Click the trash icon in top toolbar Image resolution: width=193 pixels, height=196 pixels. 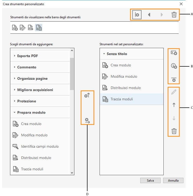174,15
